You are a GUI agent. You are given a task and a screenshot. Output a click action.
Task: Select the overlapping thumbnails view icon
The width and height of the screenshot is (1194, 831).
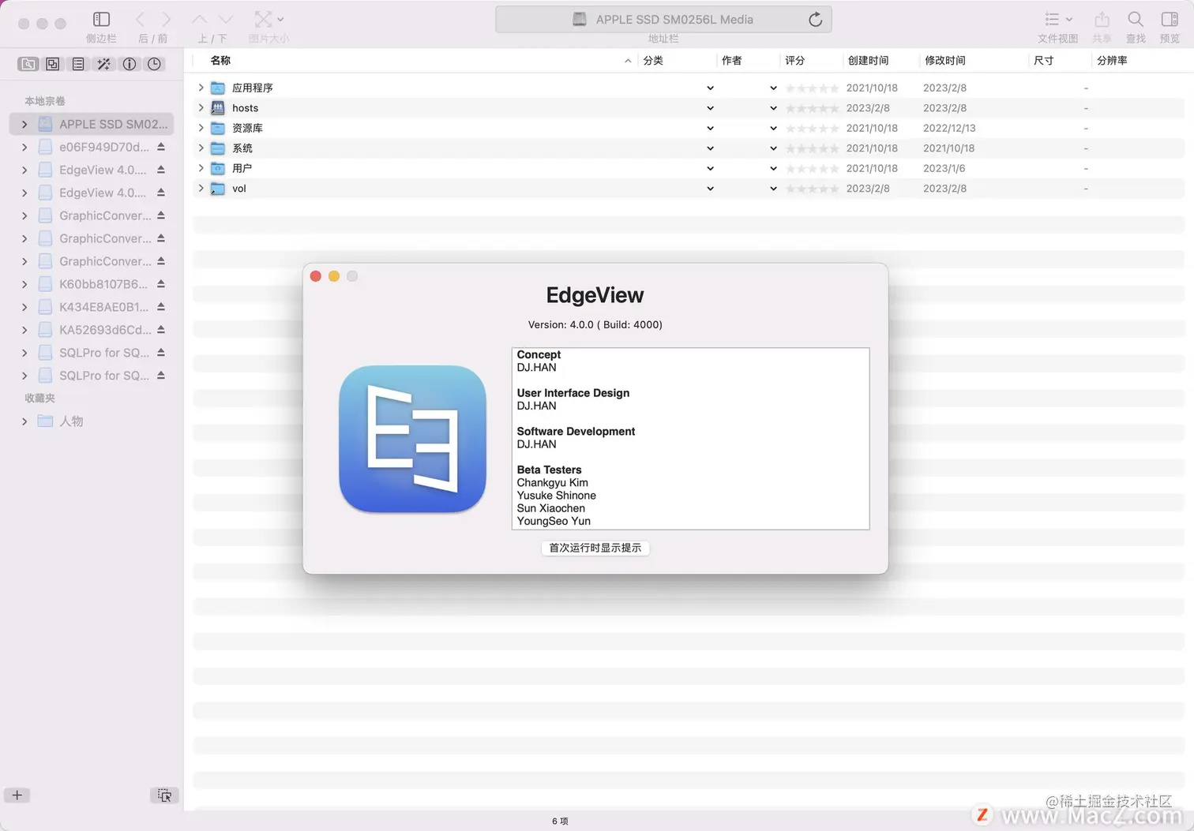[x=52, y=64]
